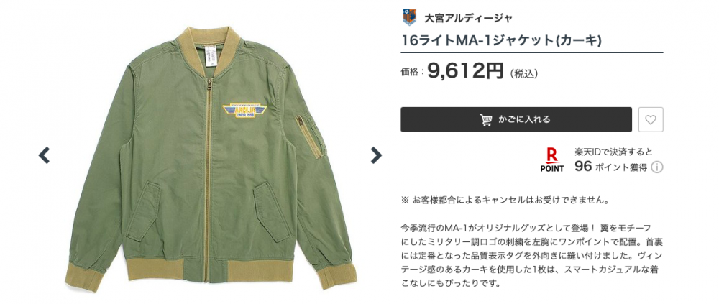Open the Rakuten points info icon

click(x=657, y=168)
